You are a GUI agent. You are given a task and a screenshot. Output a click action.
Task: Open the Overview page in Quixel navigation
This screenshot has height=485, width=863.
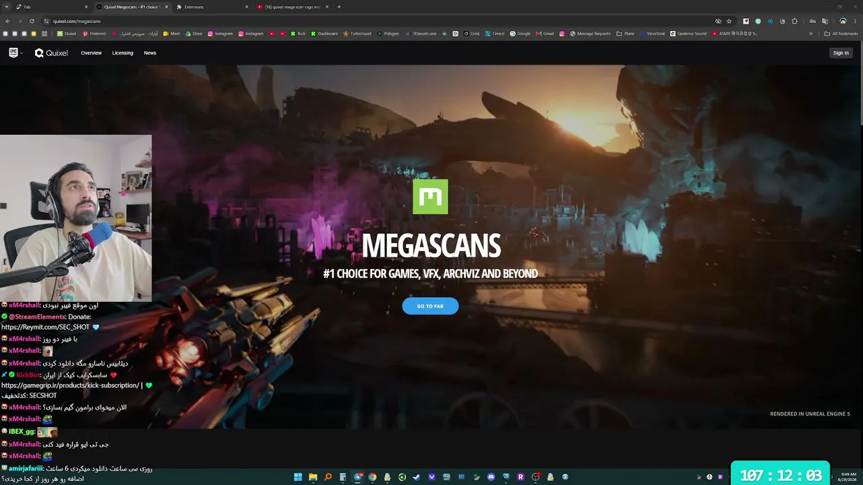click(91, 53)
